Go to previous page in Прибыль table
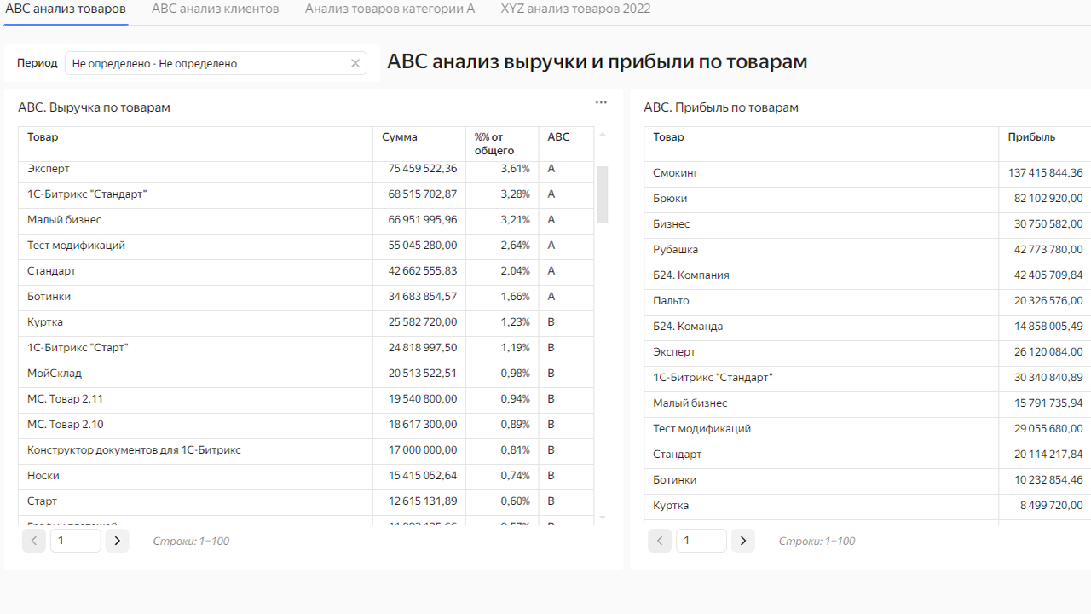This screenshot has height=614, width=1091. 660,541
